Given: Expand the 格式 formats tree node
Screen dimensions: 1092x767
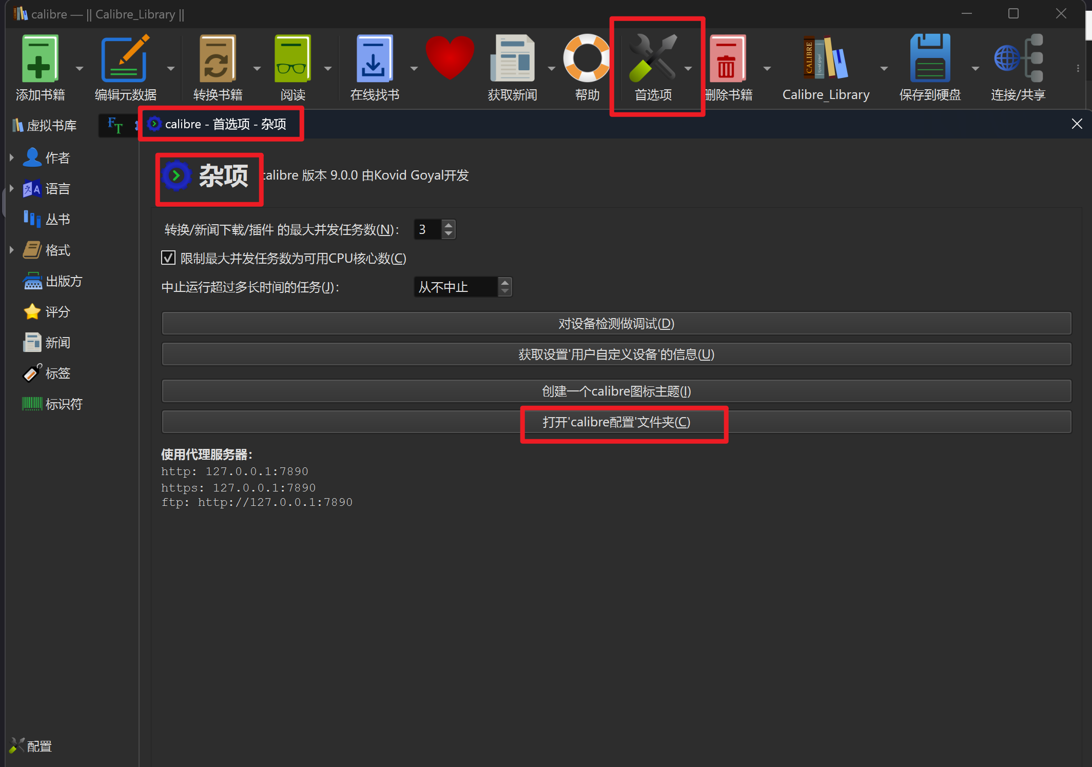Looking at the screenshot, I should point(11,250).
